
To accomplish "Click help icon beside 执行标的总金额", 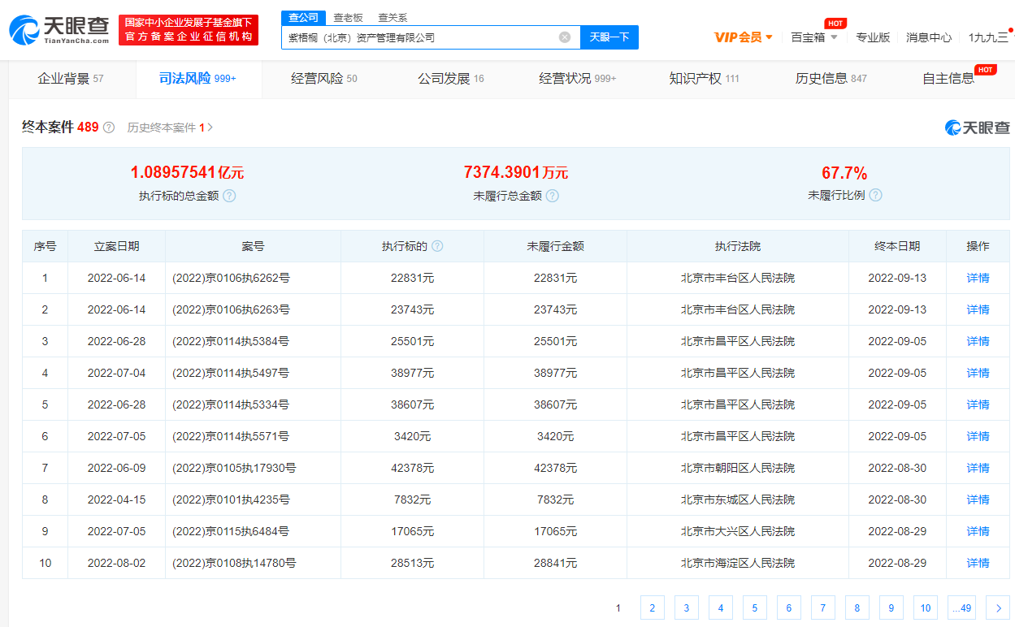I will [229, 196].
